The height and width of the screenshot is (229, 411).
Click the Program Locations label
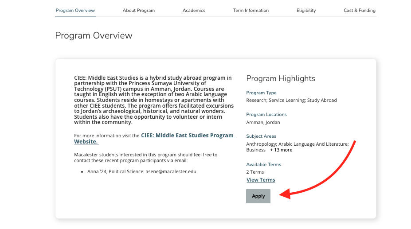[x=266, y=114]
